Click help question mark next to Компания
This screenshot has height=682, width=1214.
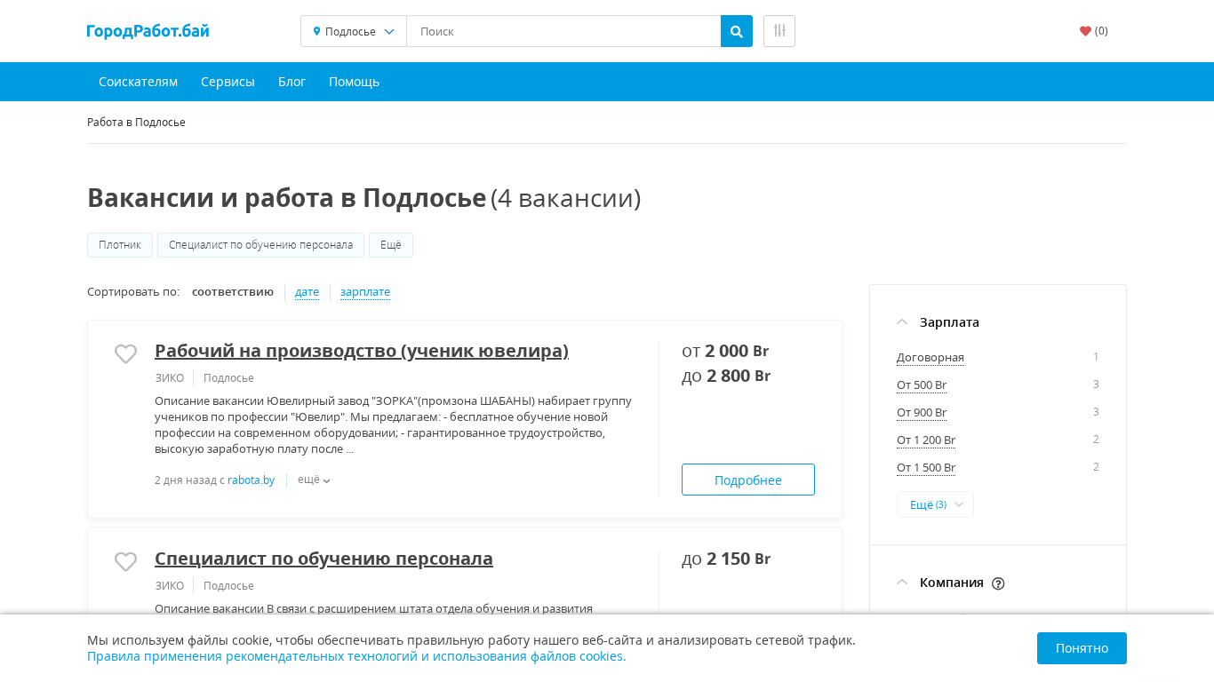[x=998, y=583]
